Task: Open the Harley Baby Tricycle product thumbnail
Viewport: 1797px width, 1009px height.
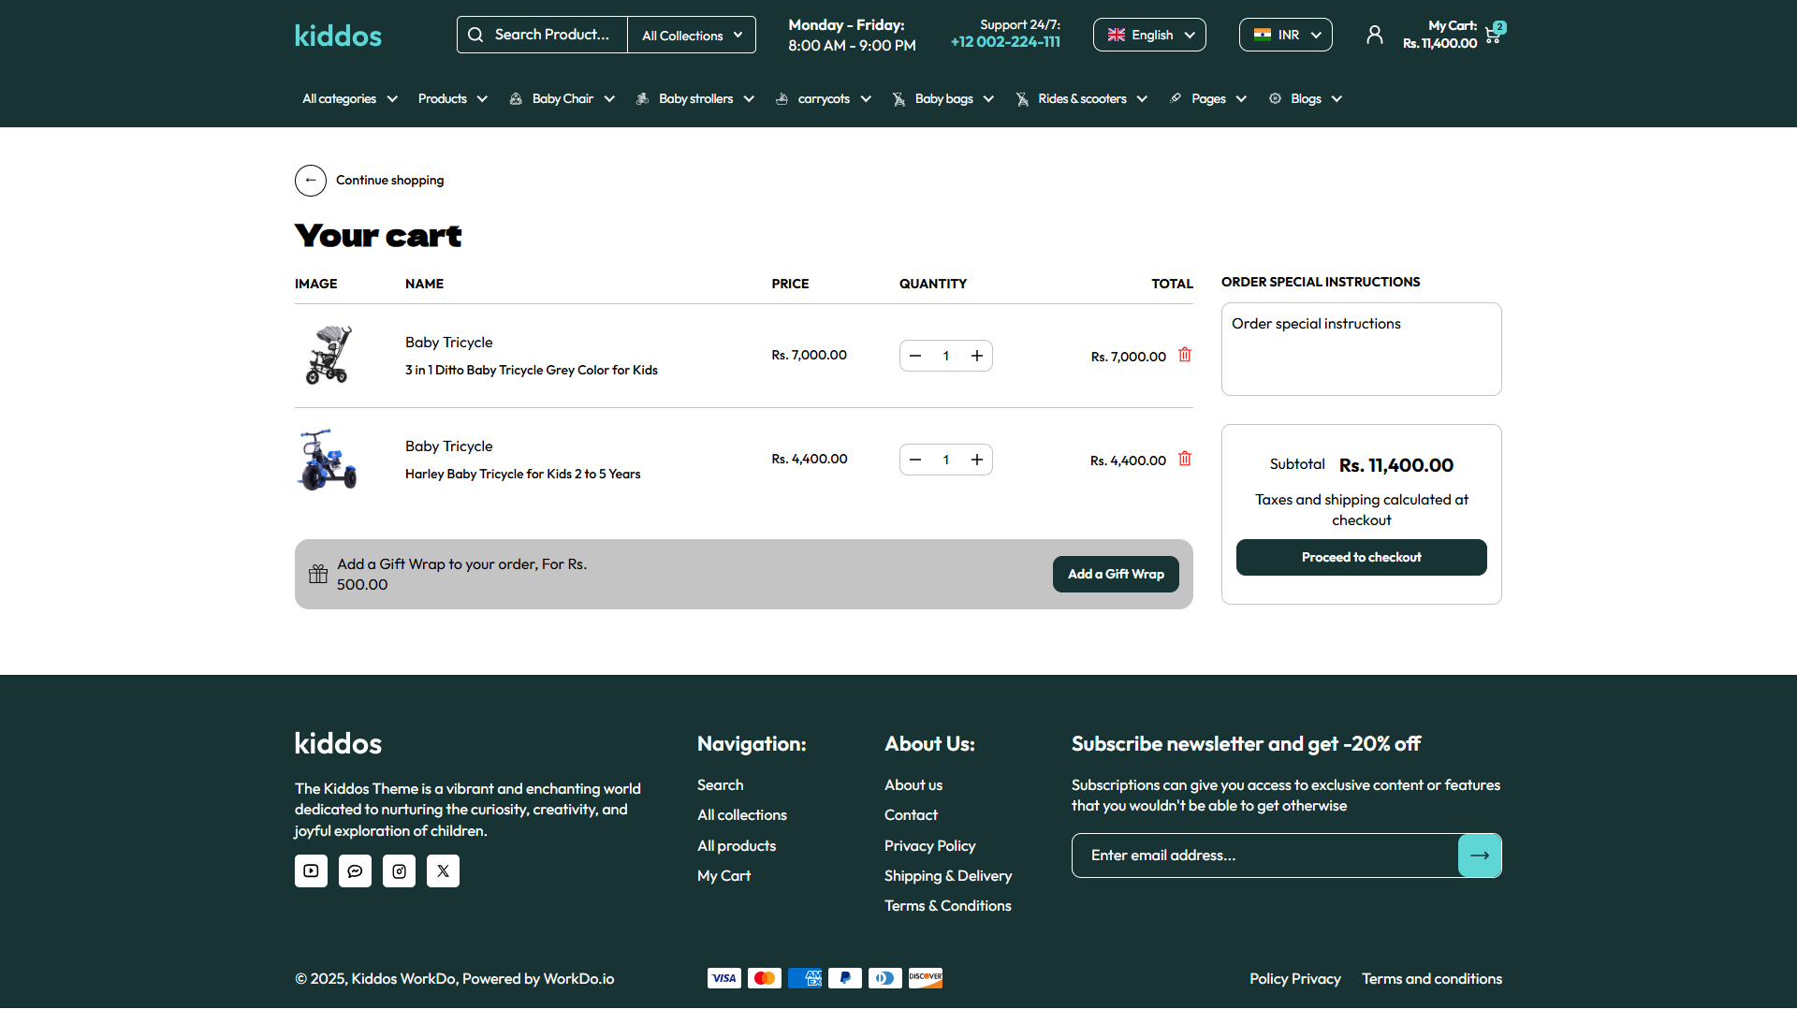Action: (329, 459)
